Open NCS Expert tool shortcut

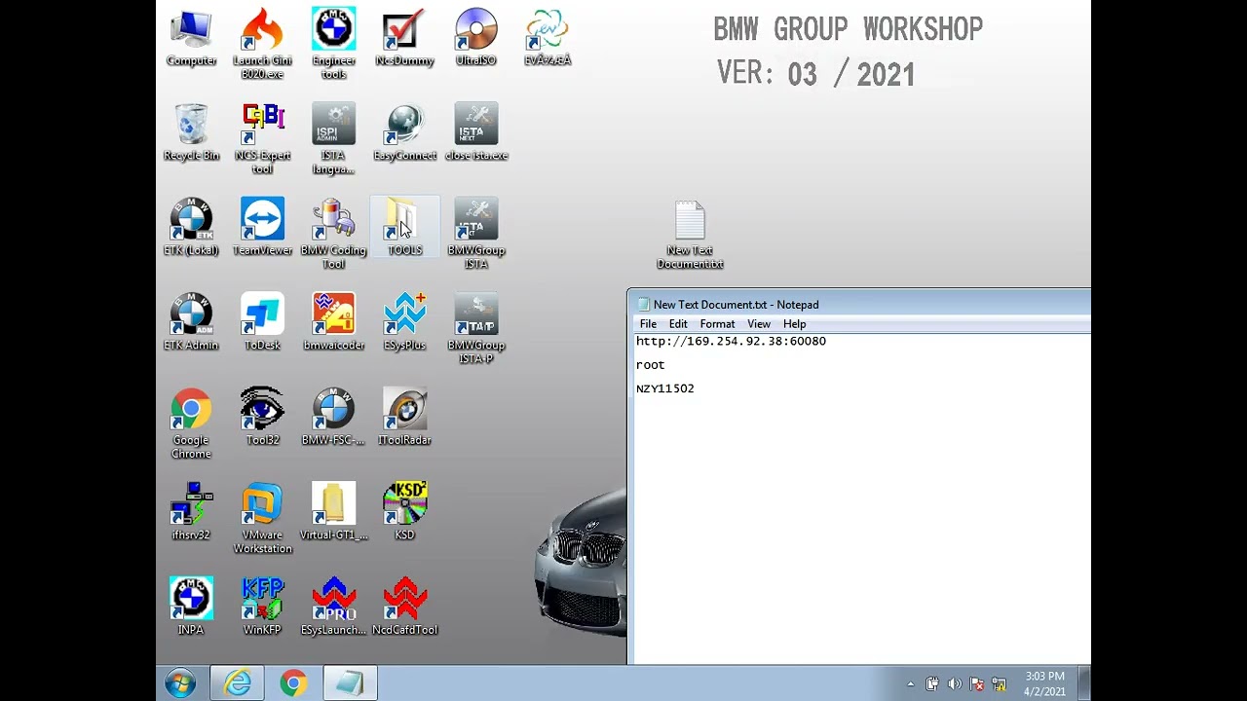[x=262, y=139]
